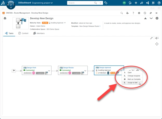Open the Design Work task link
This screenshot has height=119, width=162.
coord(31,68)
